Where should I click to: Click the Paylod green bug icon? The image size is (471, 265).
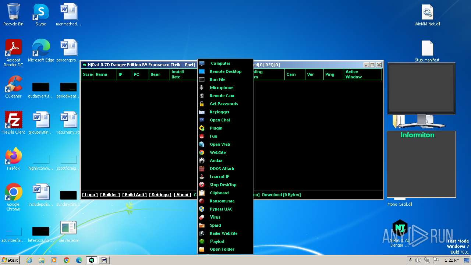pyautogui.click(x=202, y=241)
